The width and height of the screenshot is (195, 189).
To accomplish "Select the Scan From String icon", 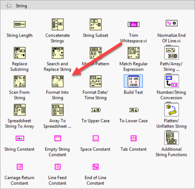I will (19, 81).
